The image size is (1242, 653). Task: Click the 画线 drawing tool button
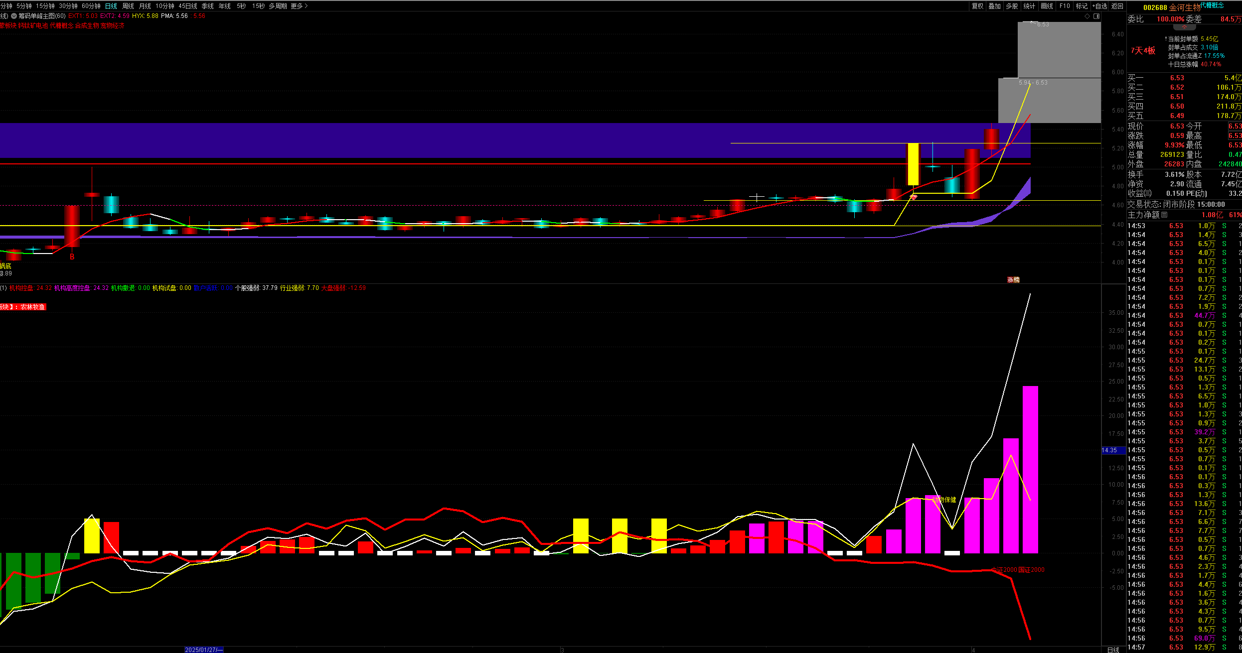pos(1047,6)
